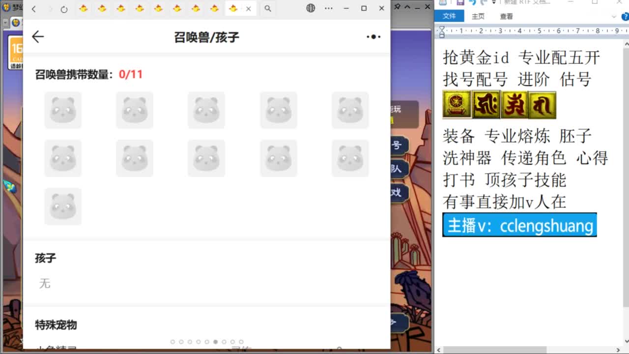Switch to the fourth chick-icon tab
This screenshot has height=354, width=629.
pos(140,8)
